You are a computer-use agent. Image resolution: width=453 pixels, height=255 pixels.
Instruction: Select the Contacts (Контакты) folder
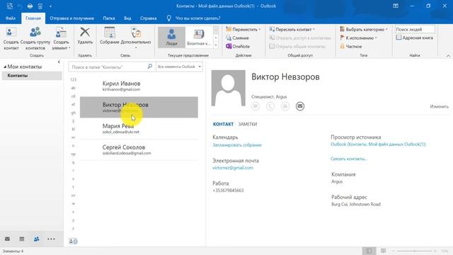32,76
